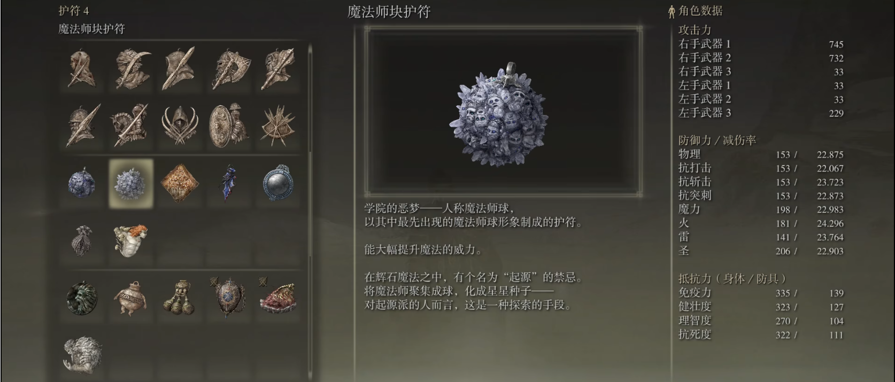
Task: Select the three hanging bells item
Action: click(180, 297)
